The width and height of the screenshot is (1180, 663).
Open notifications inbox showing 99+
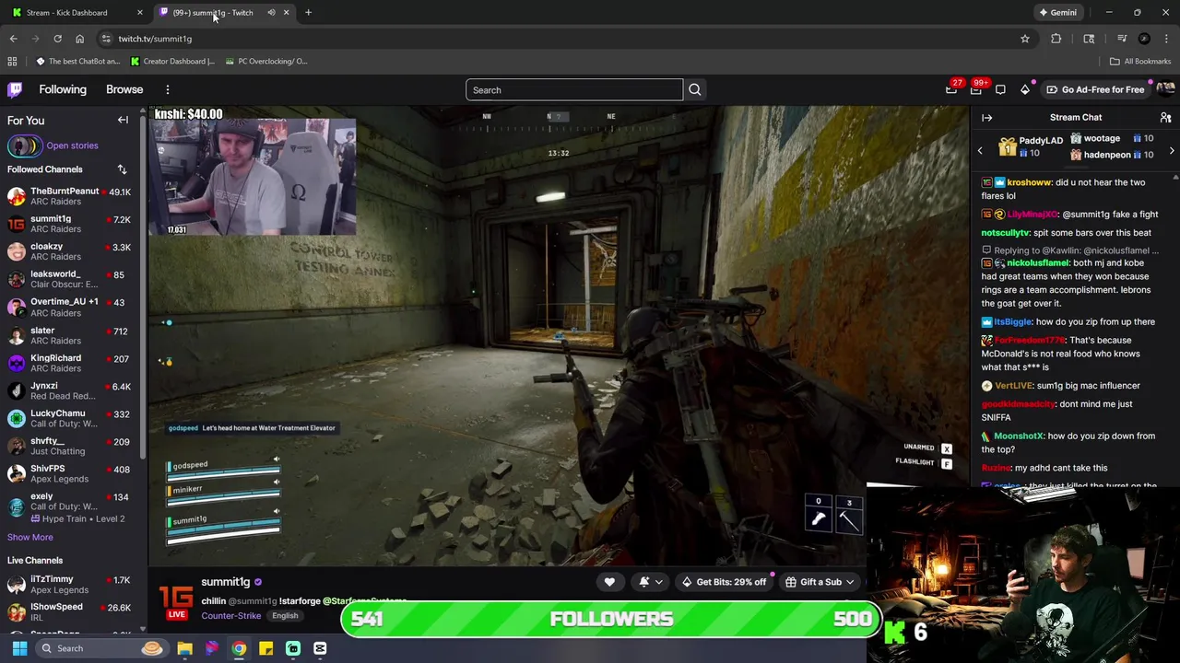point(976,89)
